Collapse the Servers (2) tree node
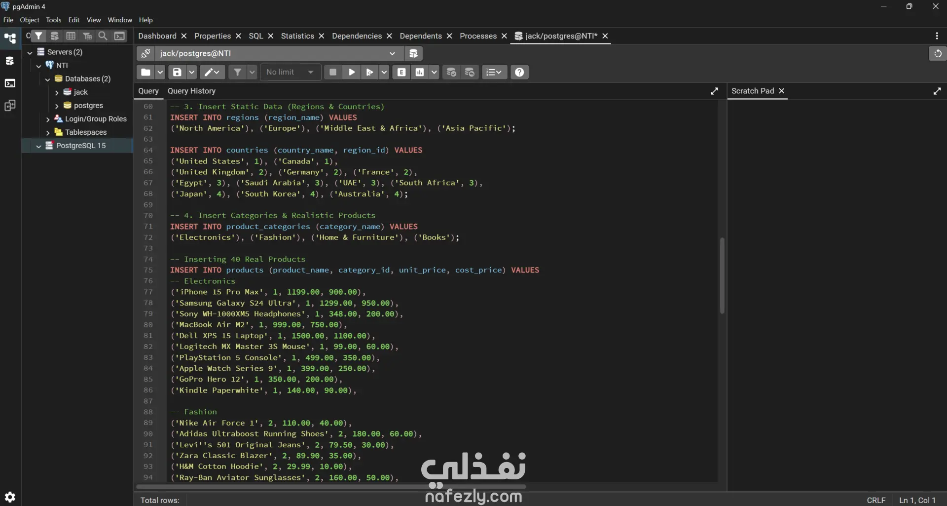The image size is (947, 506). [x=30, y=52]
